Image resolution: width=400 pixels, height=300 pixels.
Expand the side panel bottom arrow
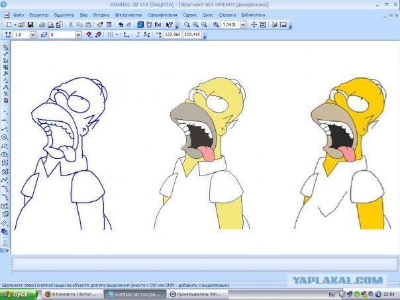[x=7, y=251]
